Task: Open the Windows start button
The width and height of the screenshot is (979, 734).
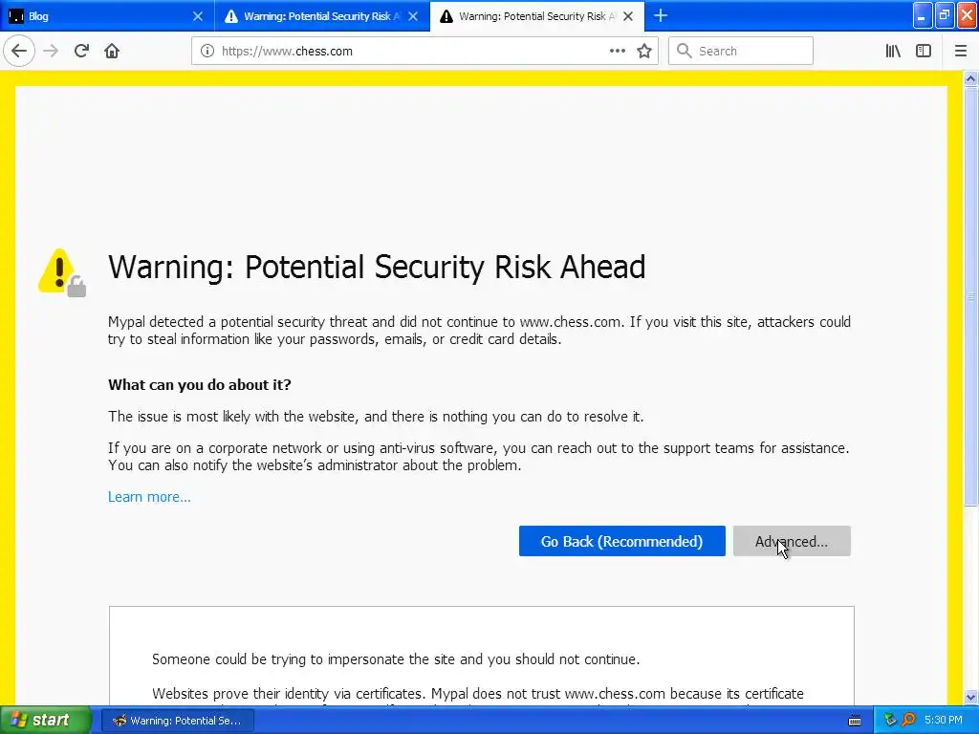Action: [46, 721]
